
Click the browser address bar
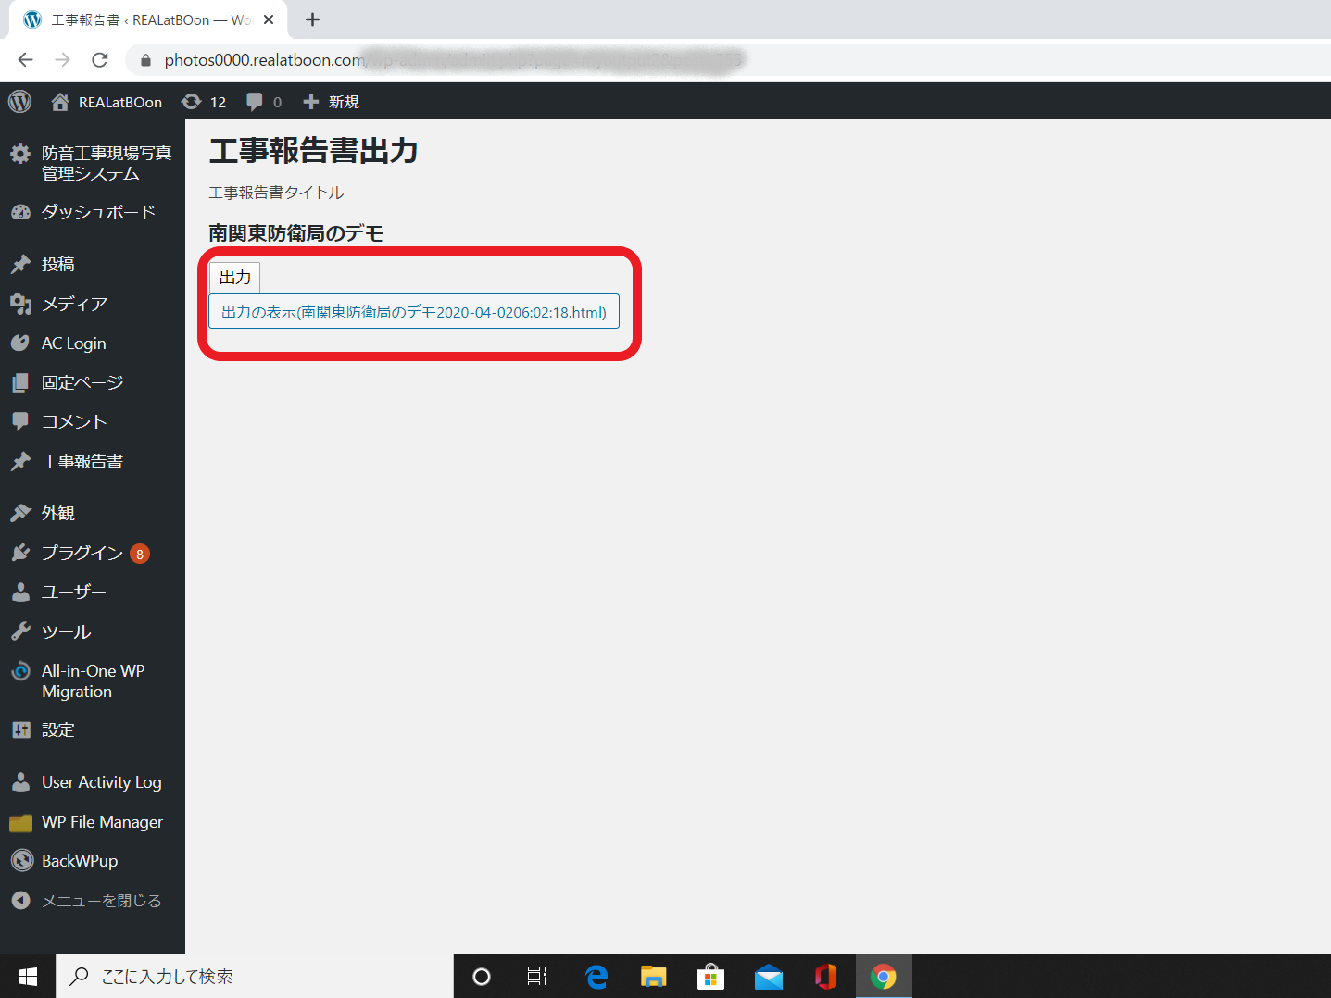coord(556,60)
